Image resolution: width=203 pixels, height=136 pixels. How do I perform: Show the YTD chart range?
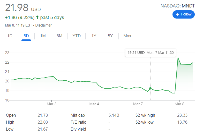[x=77, y=36]
